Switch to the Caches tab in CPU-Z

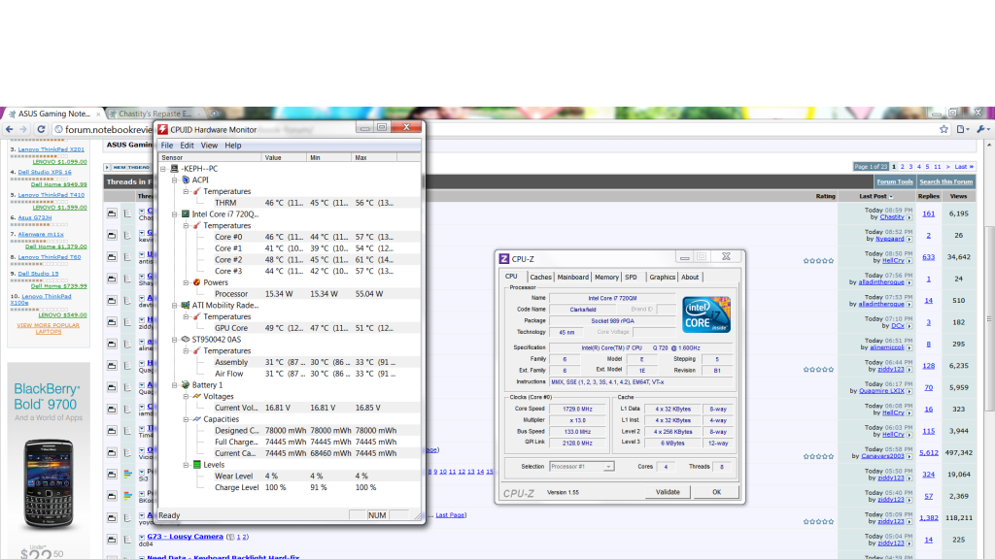pyautogui.click(x=540, y=277)
